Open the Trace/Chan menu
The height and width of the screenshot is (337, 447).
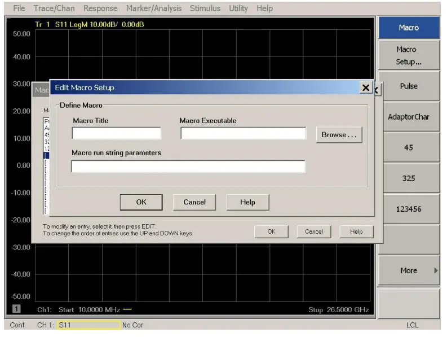click(x=55, y=8)
